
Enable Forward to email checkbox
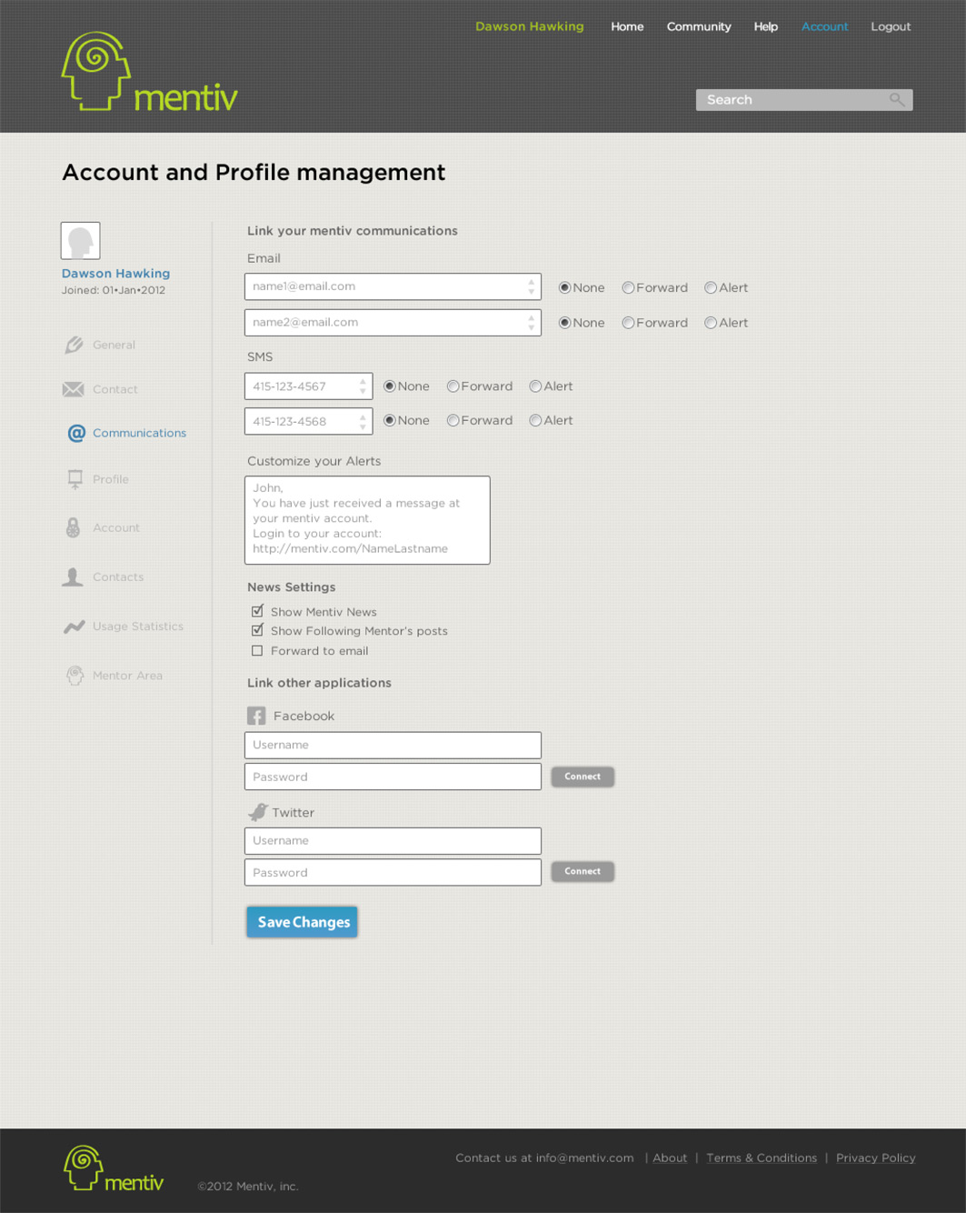(x=257, y=651)
